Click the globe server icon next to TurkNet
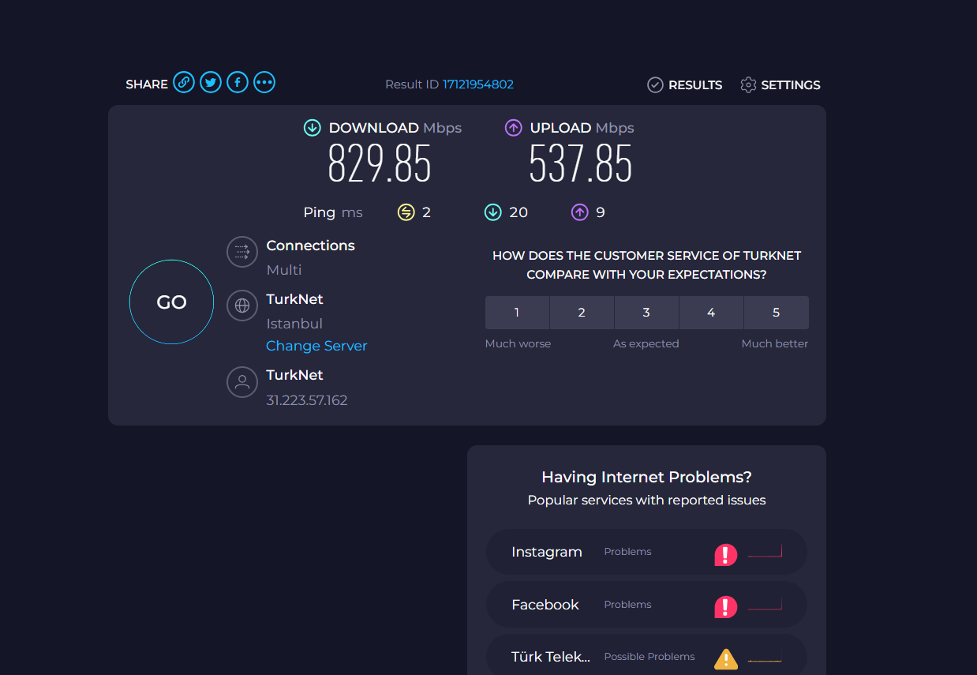Image resolution: width=977 pixels, height=675 pixels. [x=242, y=306]
